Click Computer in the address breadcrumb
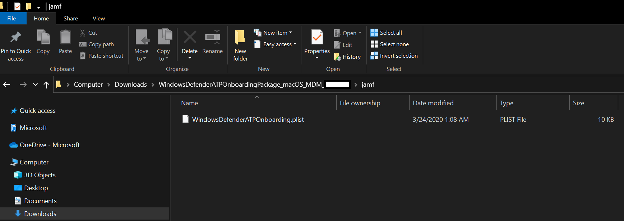Screen dimensions: 624x221 pos(88,85)
